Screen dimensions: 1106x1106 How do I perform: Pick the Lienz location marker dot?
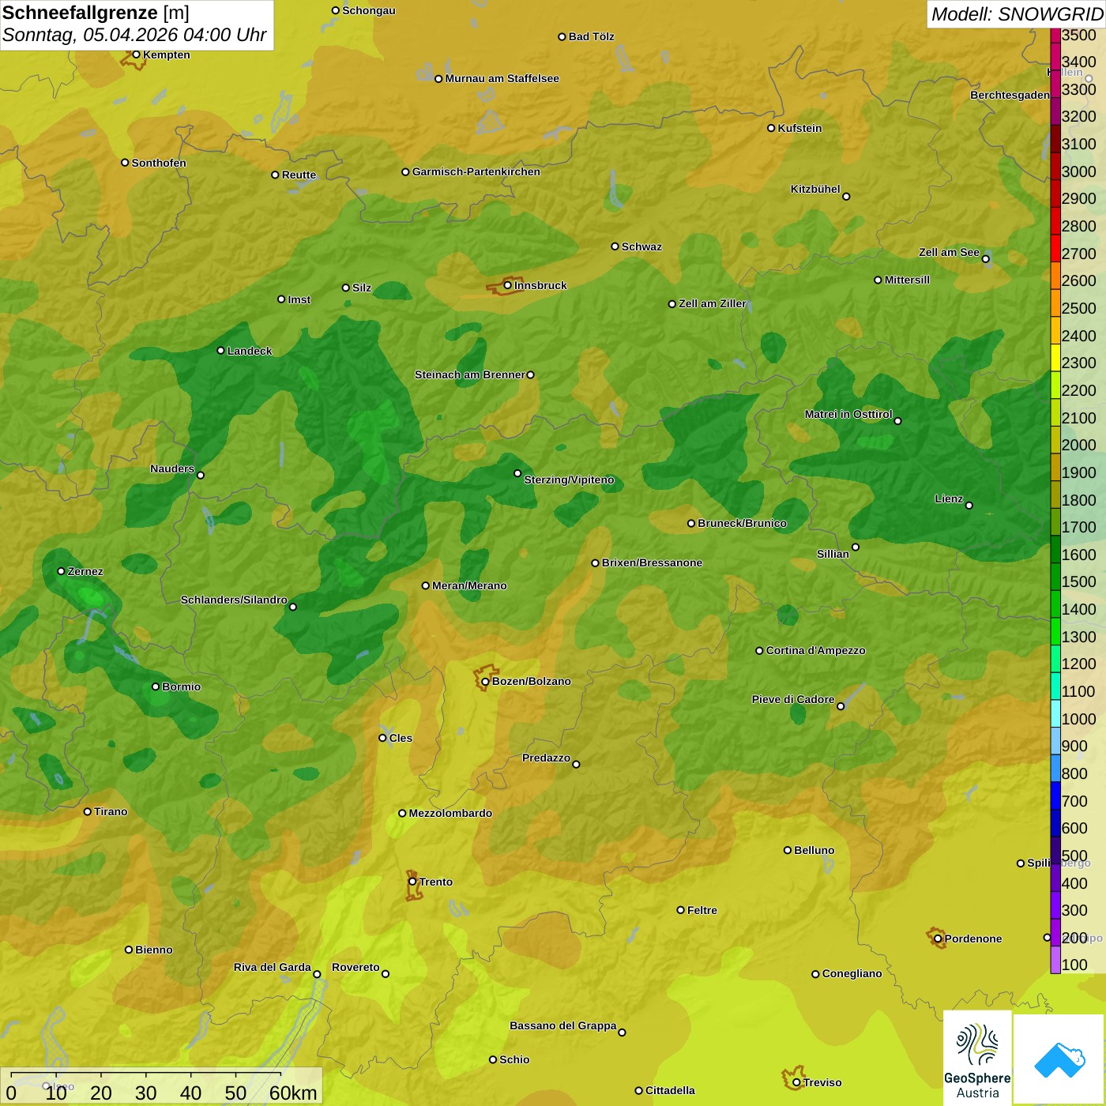969,506
